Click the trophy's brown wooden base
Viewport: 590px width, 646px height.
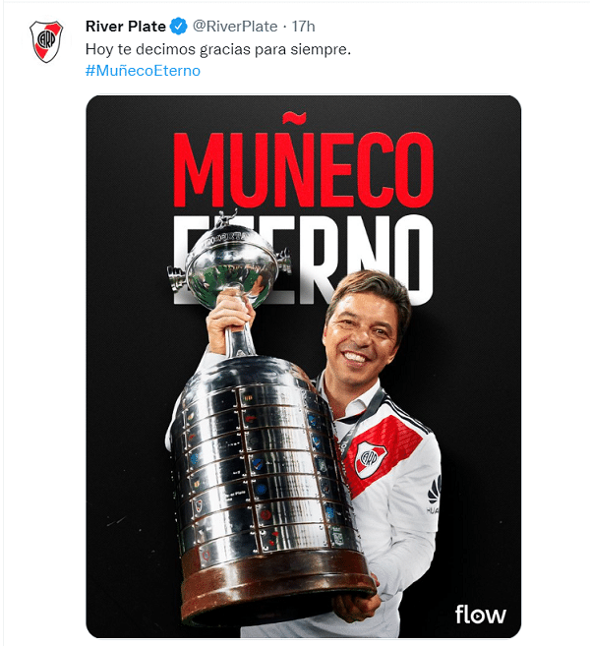[x=276, y=583]
